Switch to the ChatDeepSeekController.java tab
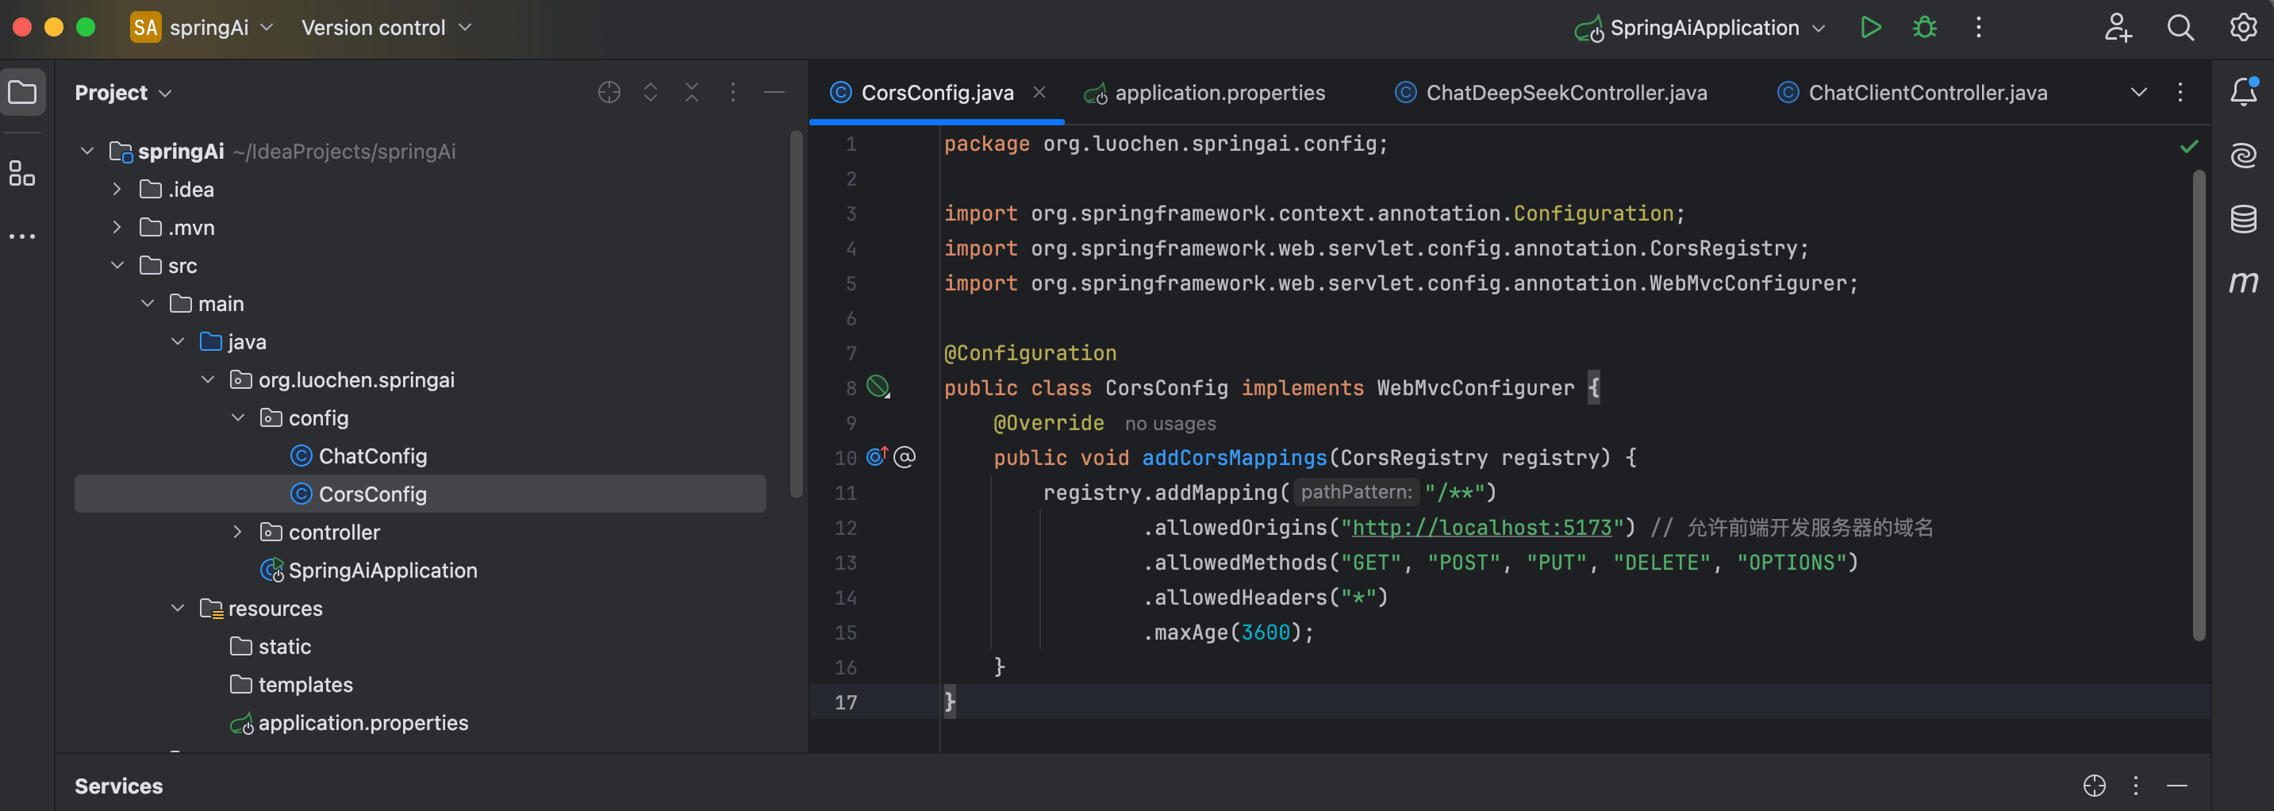Viewport: 2274px width, 811px height. (x=1565, y=93)
